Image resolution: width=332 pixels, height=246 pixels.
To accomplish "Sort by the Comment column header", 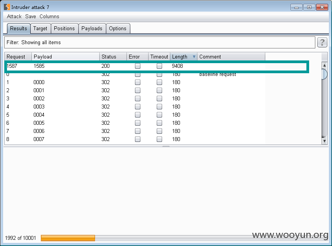I will click(x=231, y=57).
